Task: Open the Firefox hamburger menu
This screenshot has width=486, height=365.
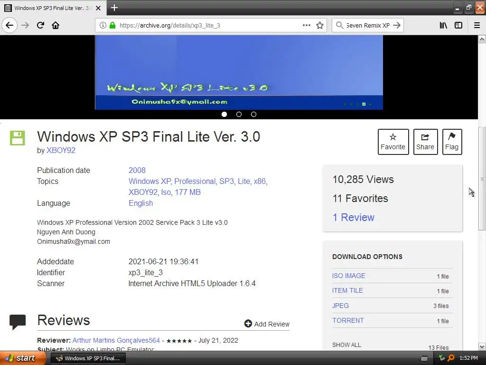Action: click(x=477, y=25)
